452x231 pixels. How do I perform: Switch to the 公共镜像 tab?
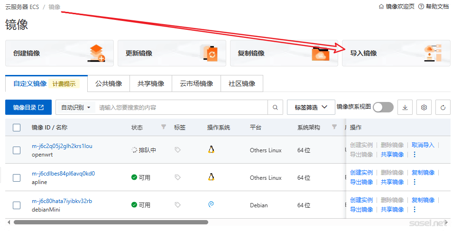pos(109,83)
